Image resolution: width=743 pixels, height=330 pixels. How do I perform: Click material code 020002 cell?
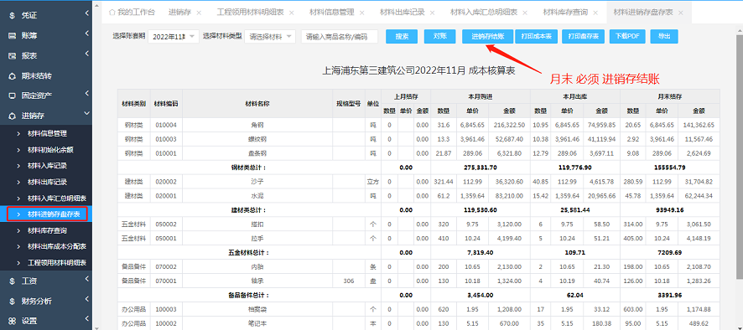point(165,182)
